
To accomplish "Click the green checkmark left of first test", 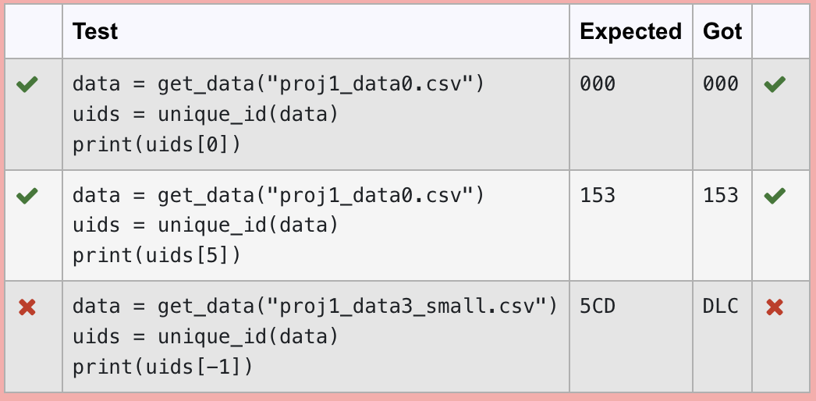I will point(27,84).
